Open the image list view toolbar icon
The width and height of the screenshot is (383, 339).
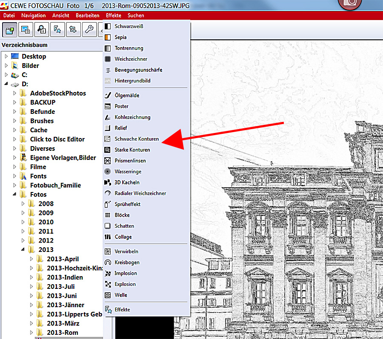click(26, 29)
